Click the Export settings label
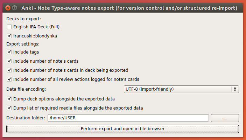 (x=23, y=44)
